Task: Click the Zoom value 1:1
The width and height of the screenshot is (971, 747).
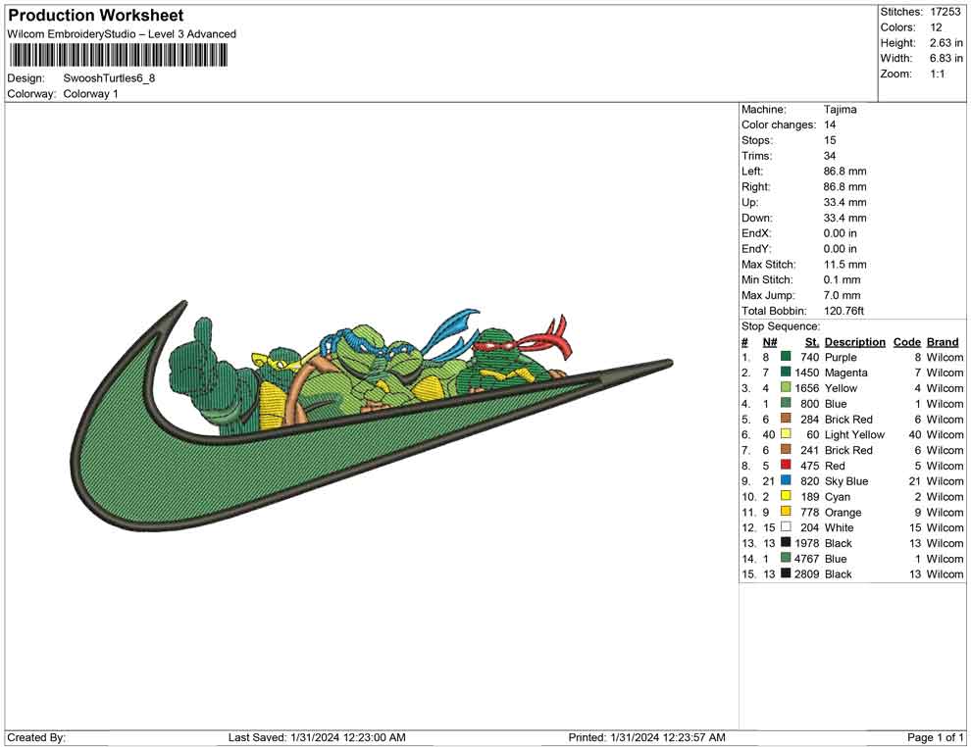Action: pos(938,74)
